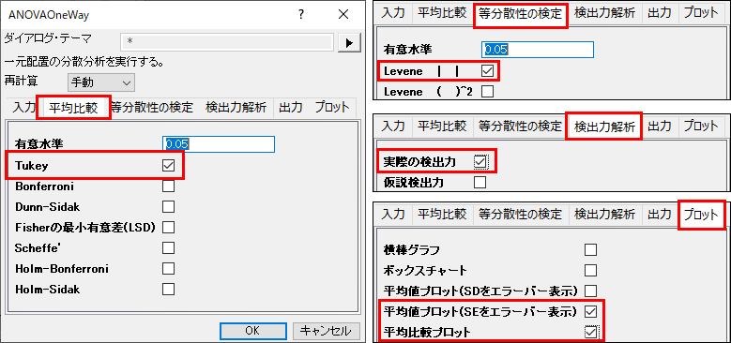Select 入力 tab in ANOVAOneWay dialog
731x343 pixels.
(x=24, y=108)
